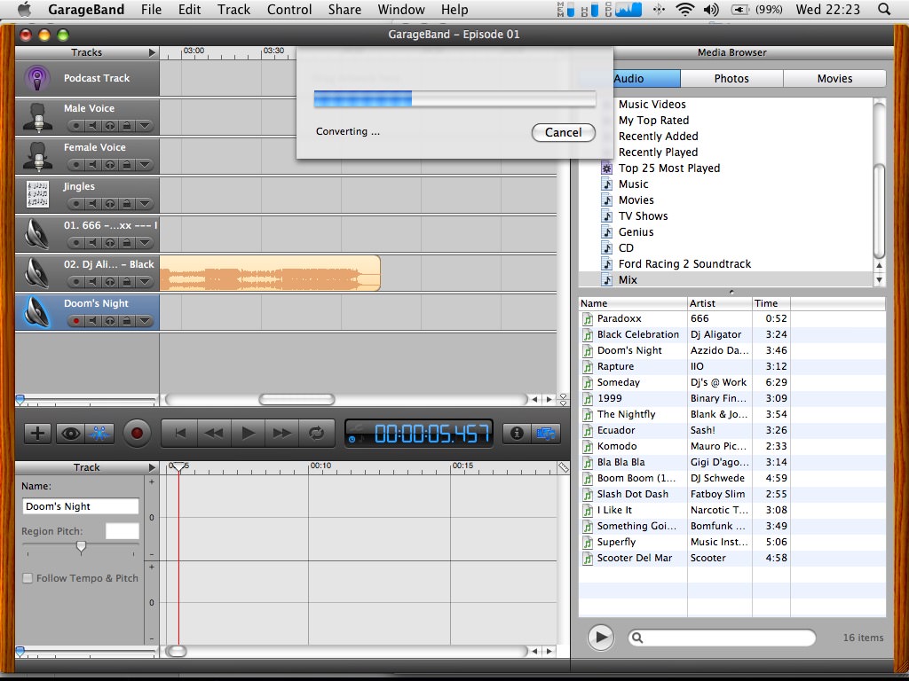Expand automation for the Male Voice track
Screen dimensions: 909x681
(x=145, y=126)
